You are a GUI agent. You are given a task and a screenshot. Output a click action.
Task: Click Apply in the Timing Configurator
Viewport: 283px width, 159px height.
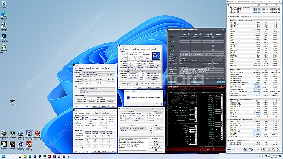[x=207, y=149]
